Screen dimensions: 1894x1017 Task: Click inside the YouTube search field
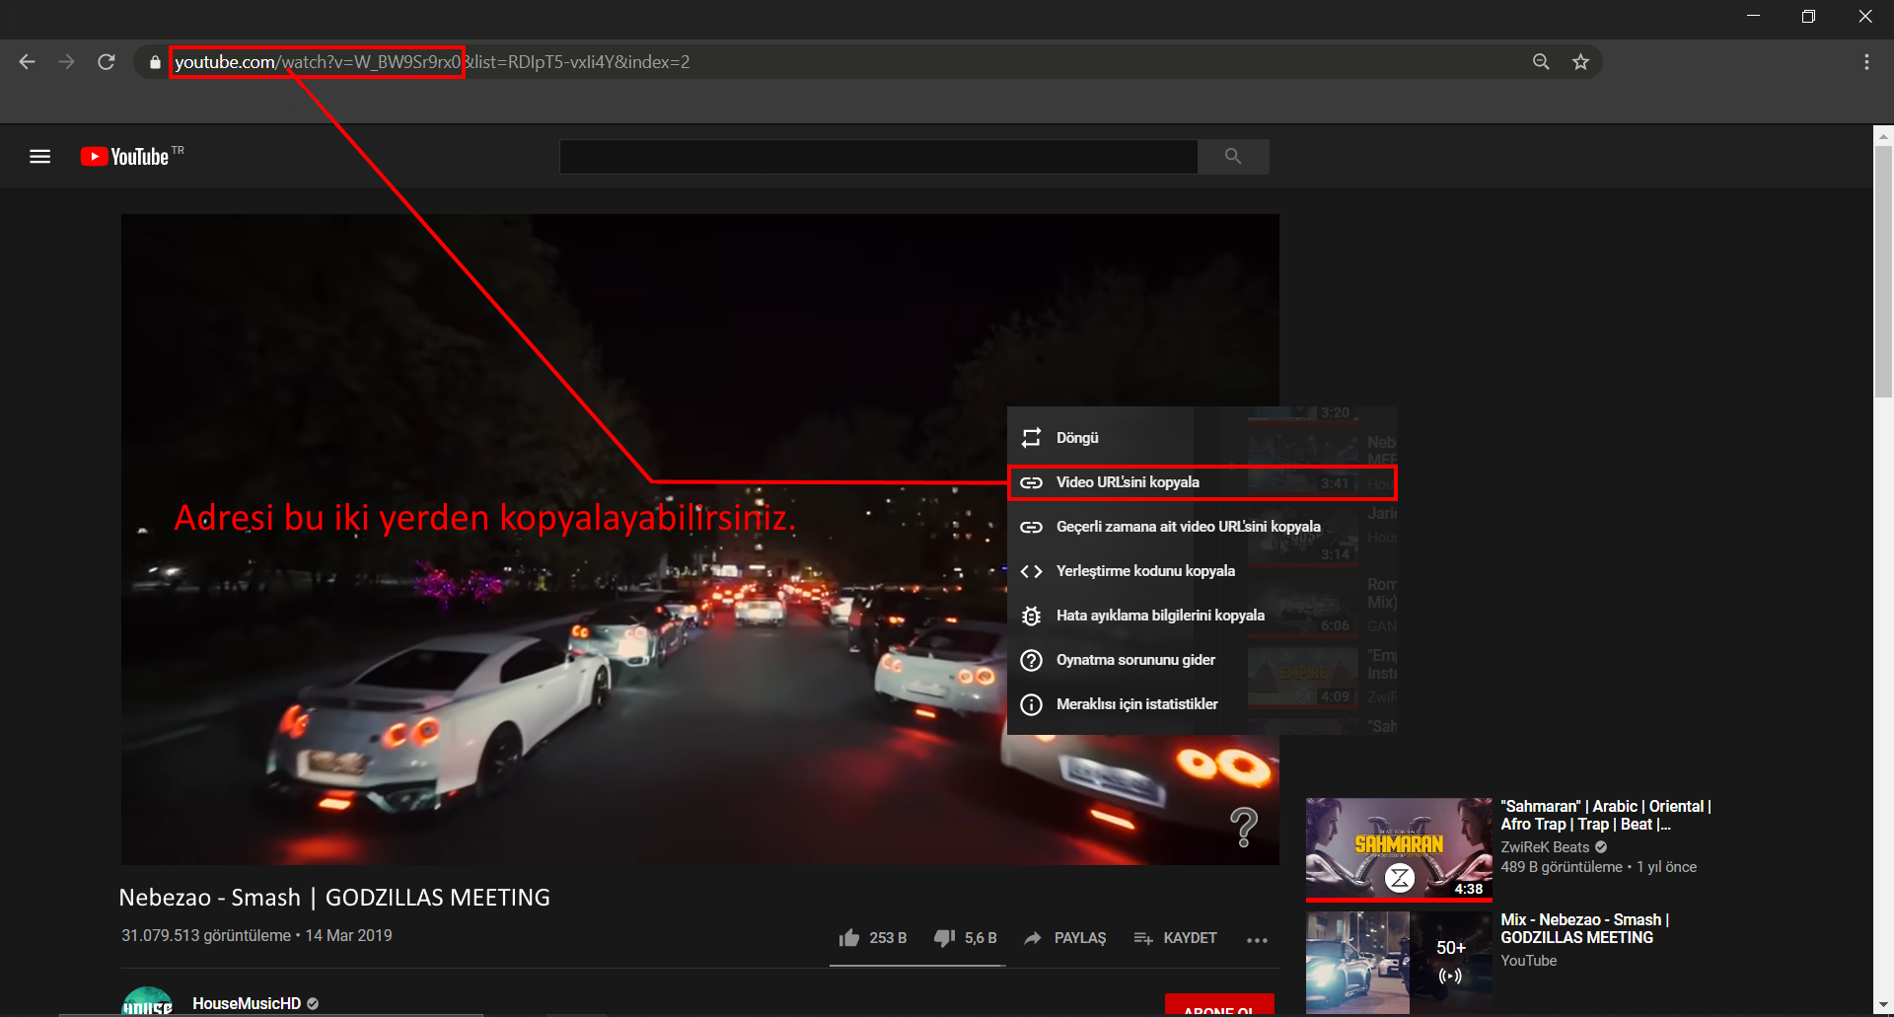click(878, 156)
